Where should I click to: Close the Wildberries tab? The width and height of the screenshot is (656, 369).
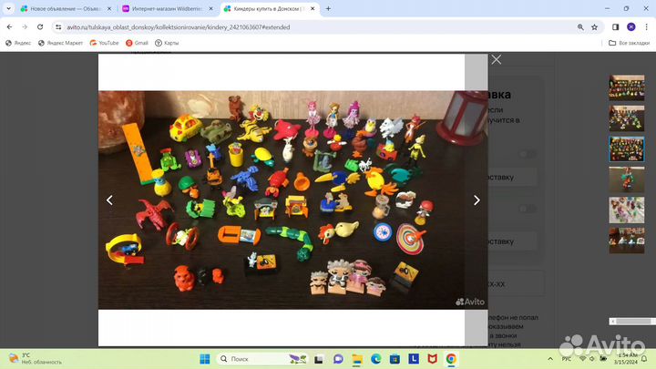[x=210, y=8]
